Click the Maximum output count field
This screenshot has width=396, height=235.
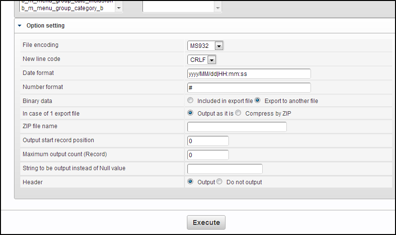click(x=208, y=155)
